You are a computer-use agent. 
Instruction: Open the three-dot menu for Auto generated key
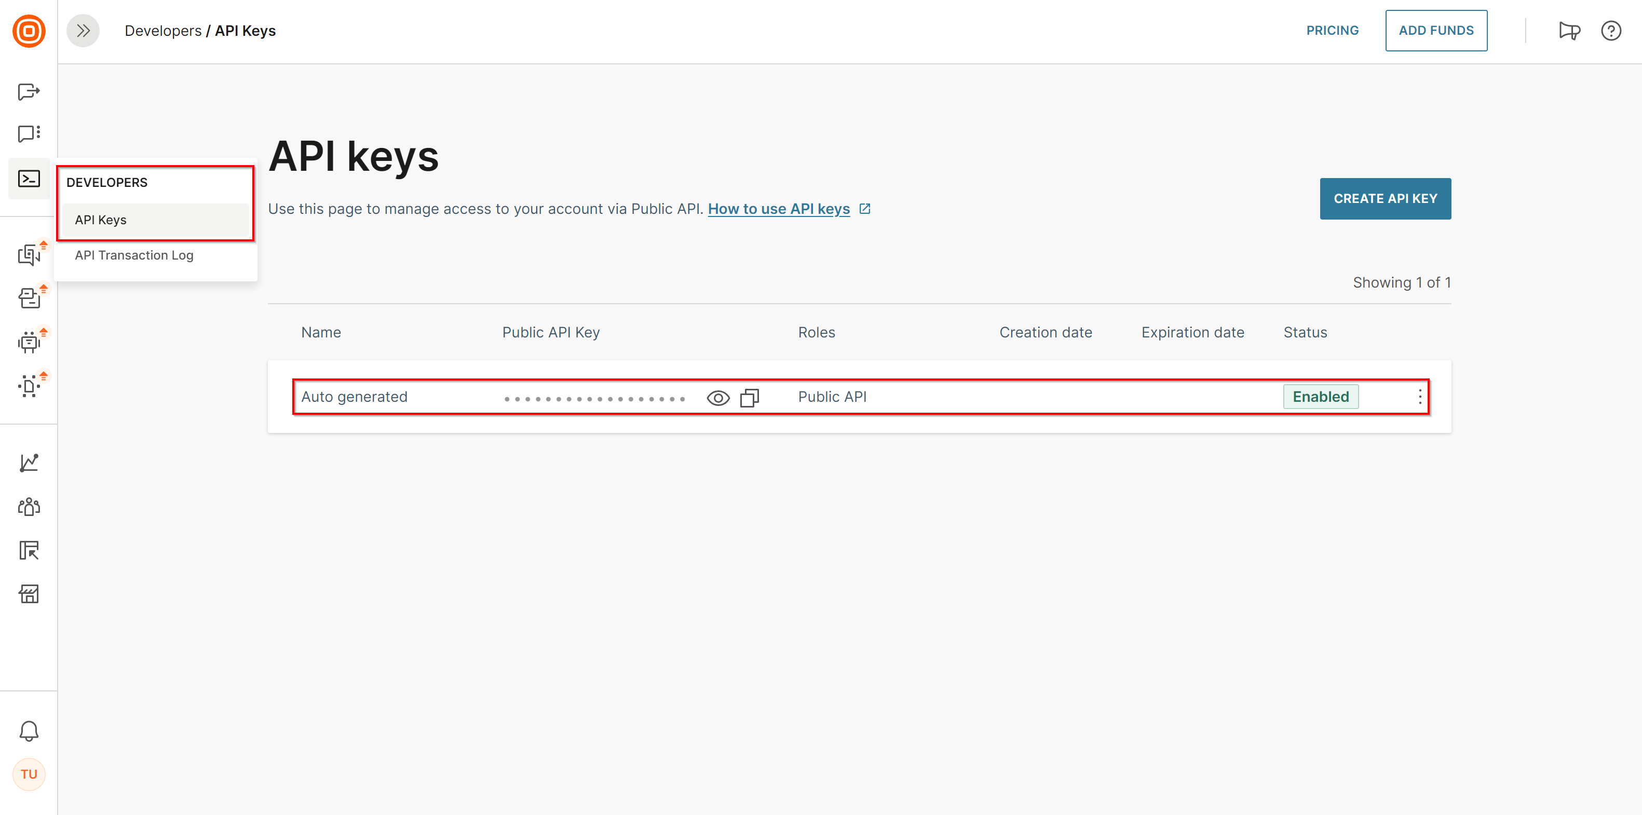[1419, 397]
